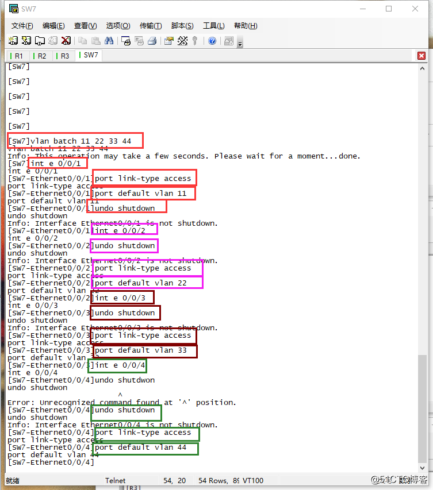The height and width of the screenshot is (490, 433).
Task: Open the 查看(V) menu
Action: coord(86,26)
